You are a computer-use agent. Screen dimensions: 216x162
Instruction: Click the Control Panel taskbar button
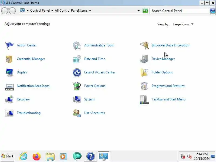pyautogui.click(x=104, y=156)
